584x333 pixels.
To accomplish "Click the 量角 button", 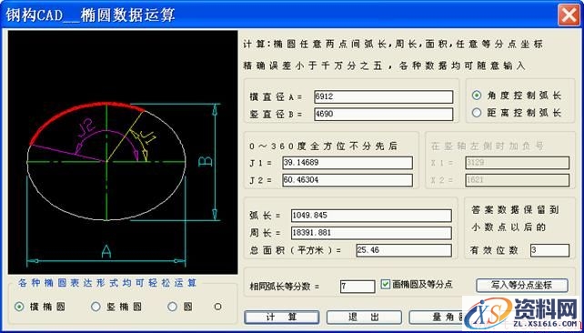I will pos(436,318).
